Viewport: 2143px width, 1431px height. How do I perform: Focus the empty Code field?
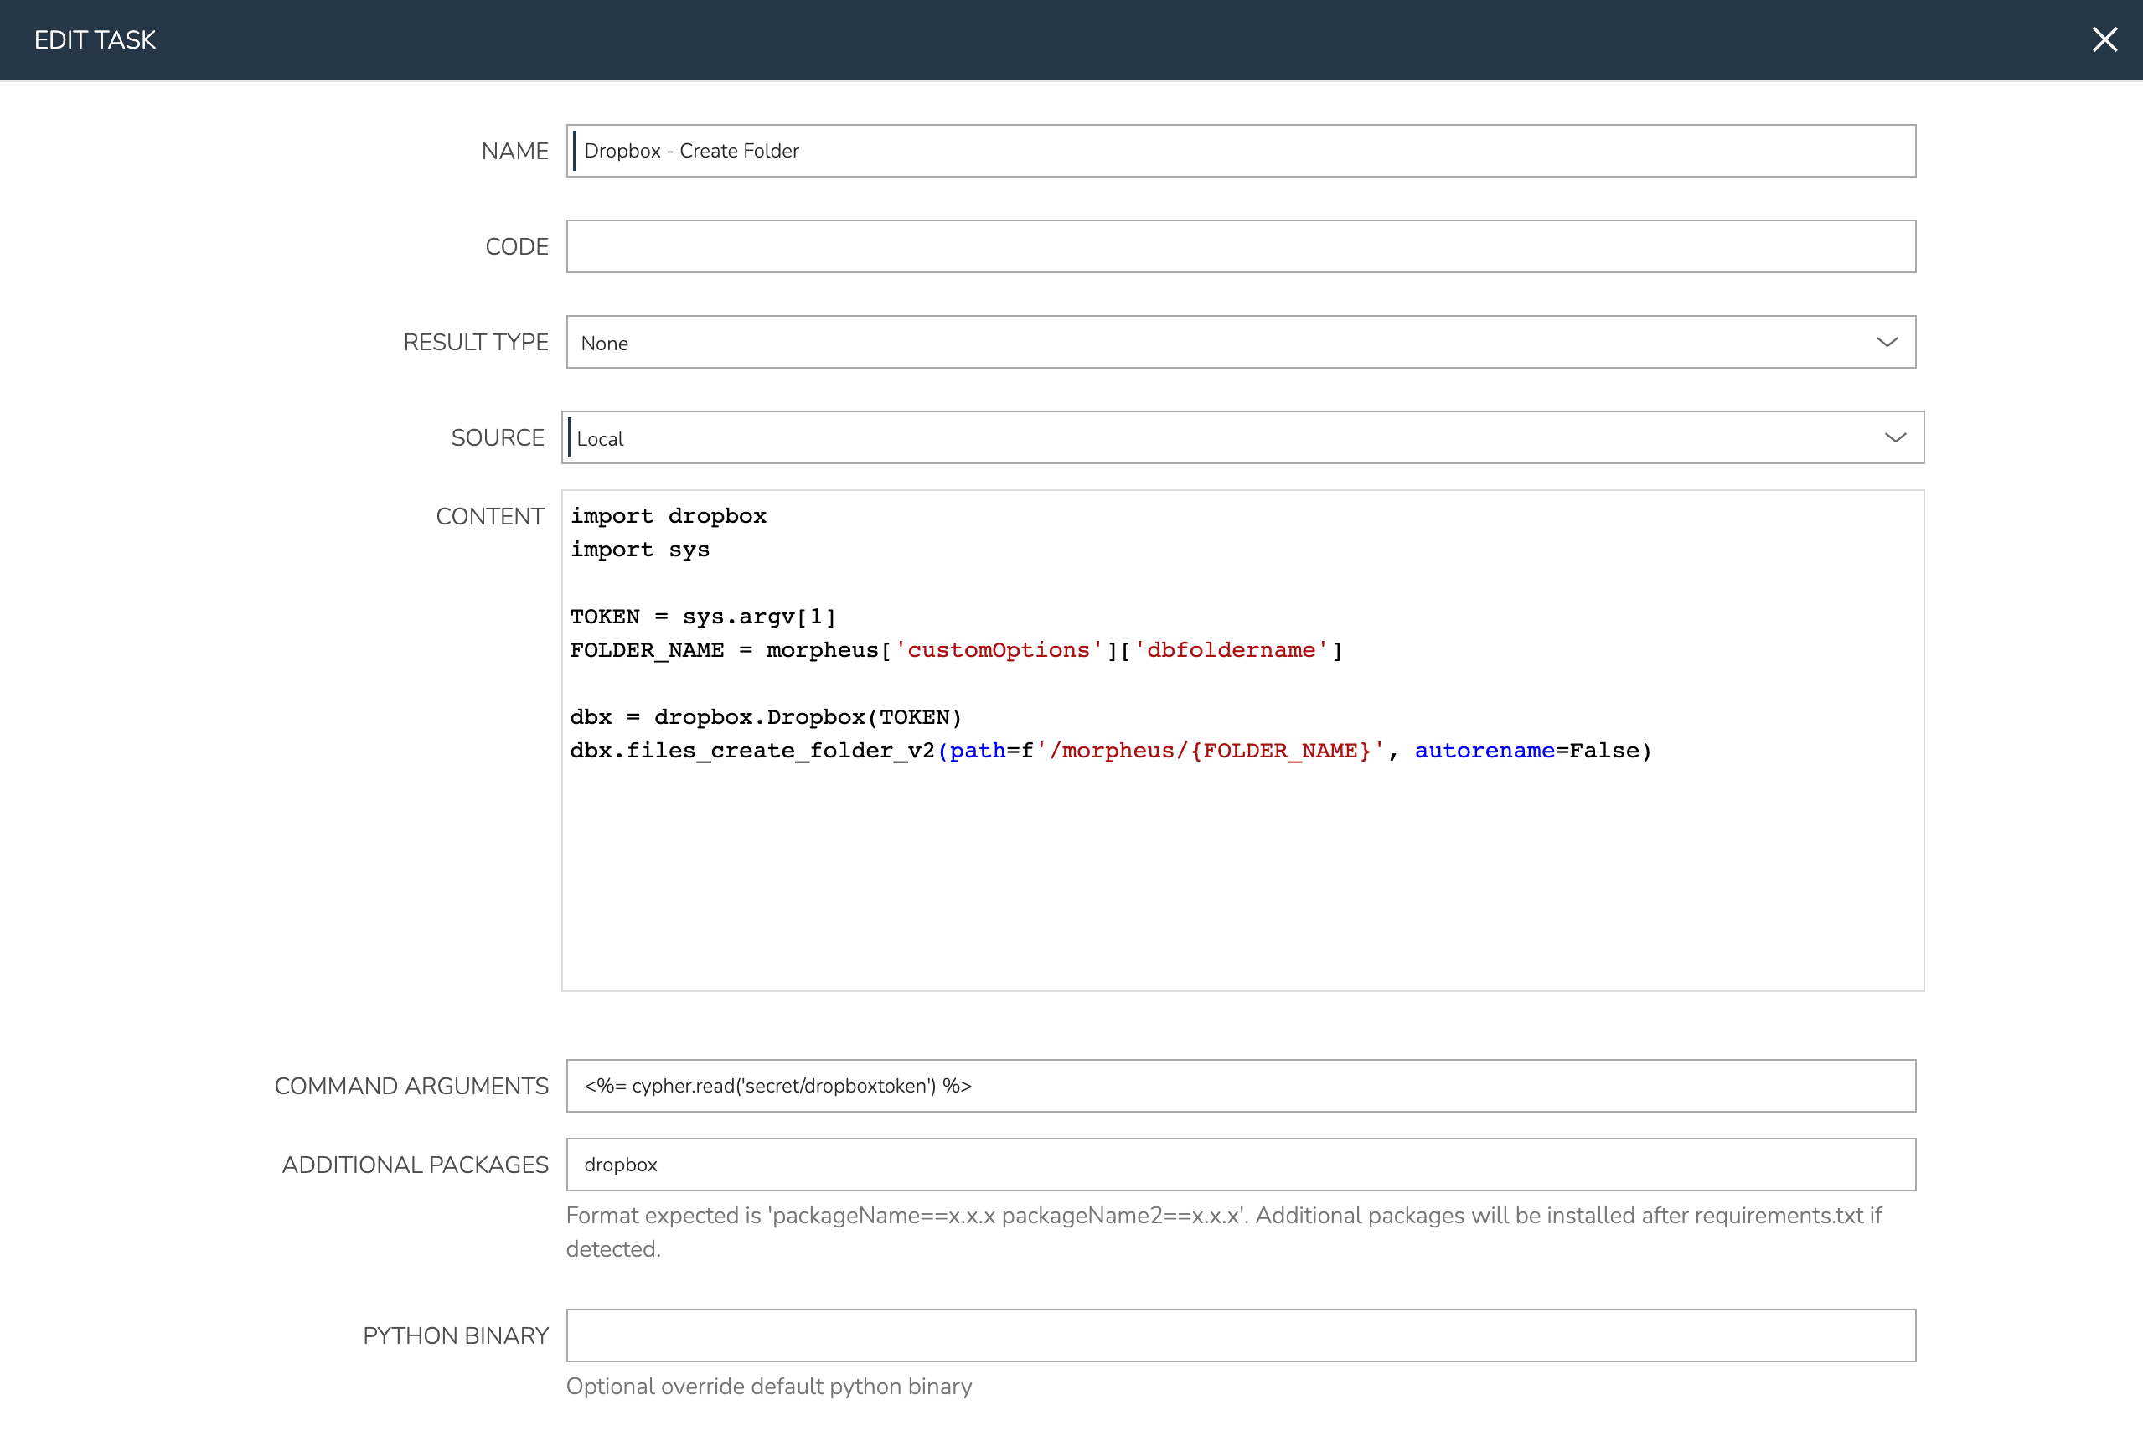(x=1241, y=246)
